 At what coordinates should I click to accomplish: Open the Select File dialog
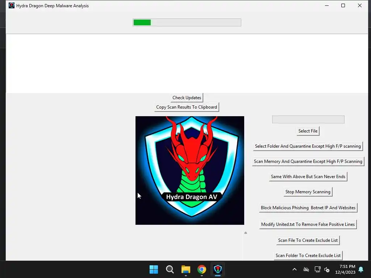pyautogui.click(x=308, y=131)
